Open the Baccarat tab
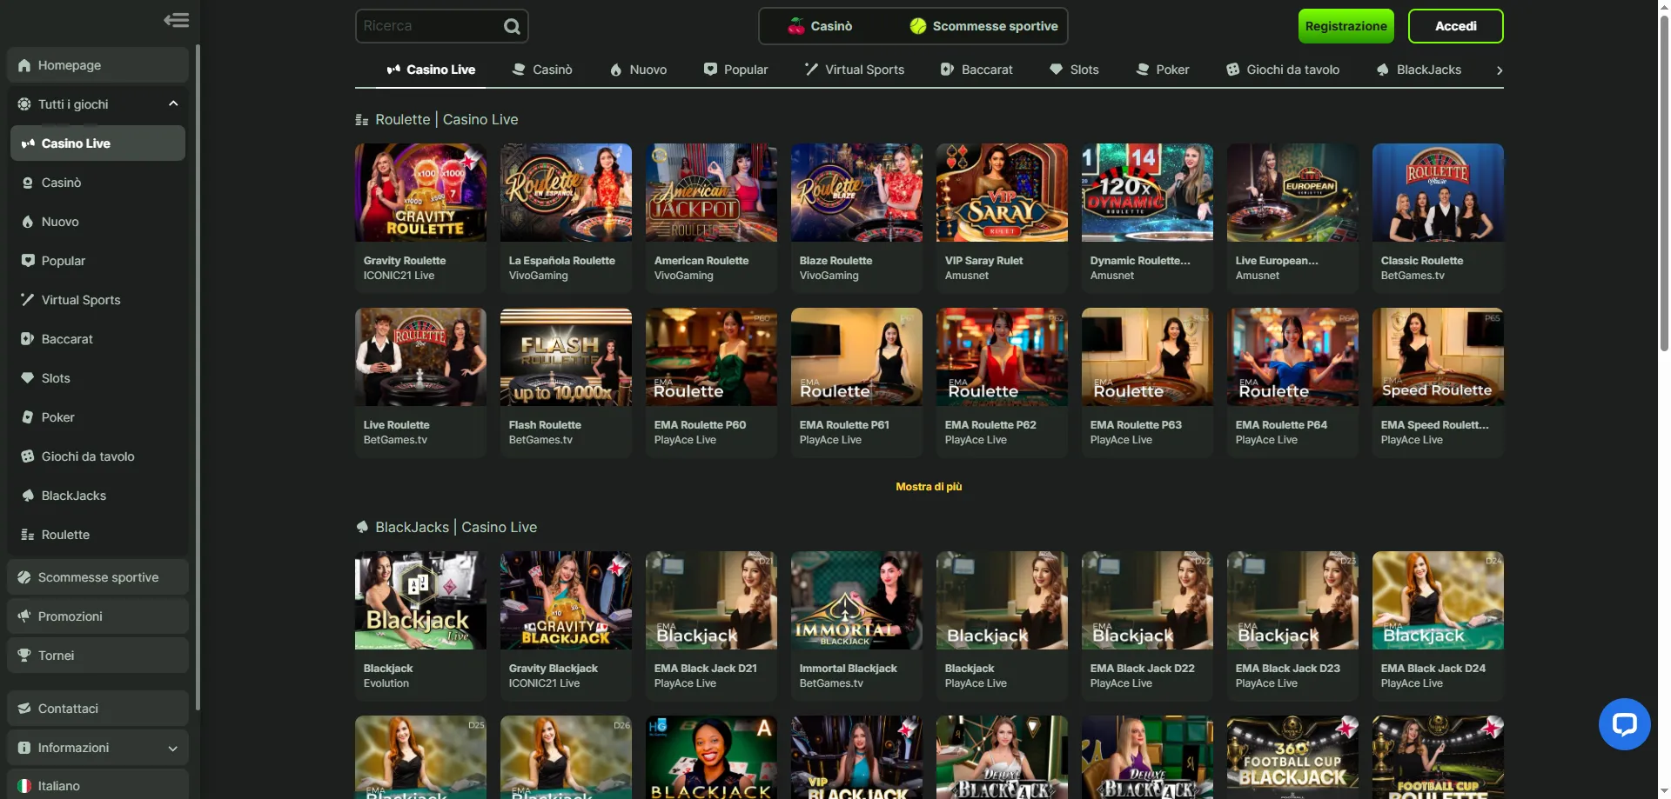Viewport: 1671px width, 799px height. [976, 70]
